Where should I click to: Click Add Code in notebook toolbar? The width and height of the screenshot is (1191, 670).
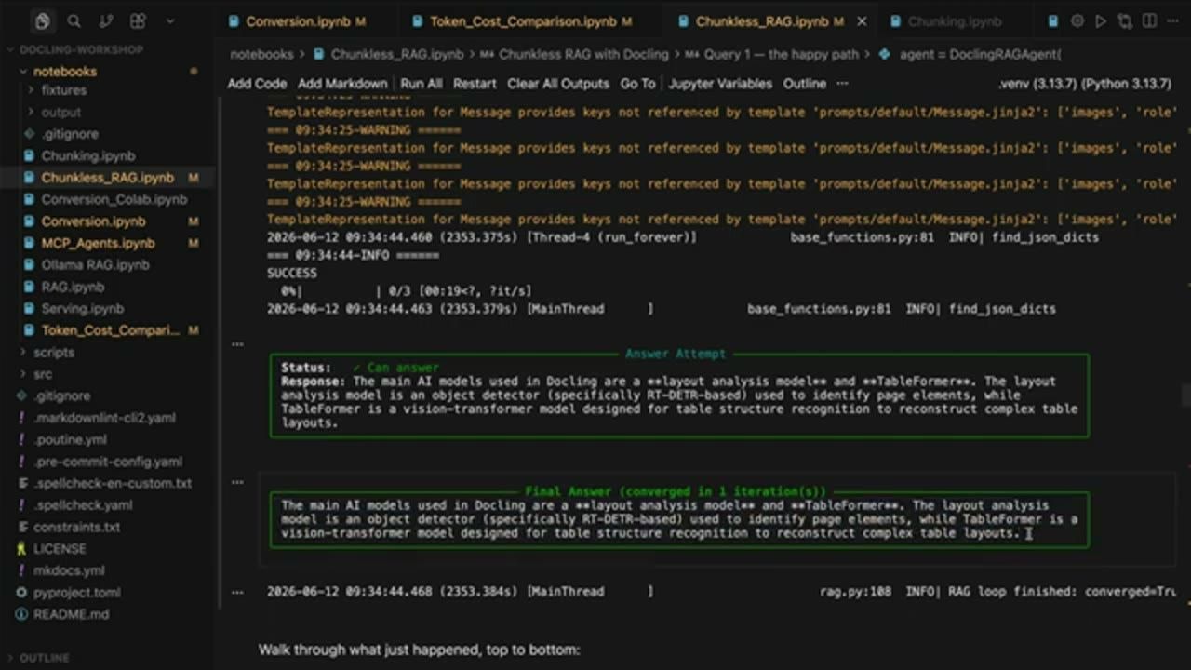pyautogui.click(x=257, y=84)
